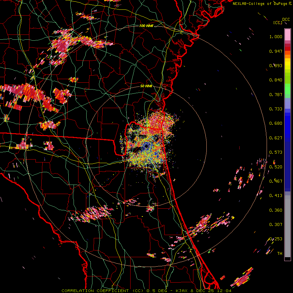Click the gray low-value color bar segment
Screen dimensions: 293x293
point(287,226)
